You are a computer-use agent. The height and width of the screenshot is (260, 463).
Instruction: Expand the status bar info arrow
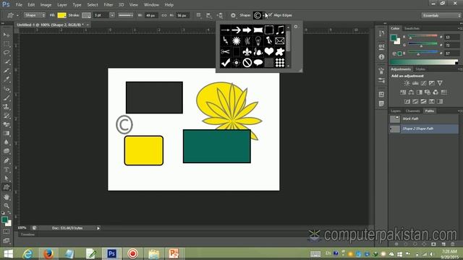98,228
